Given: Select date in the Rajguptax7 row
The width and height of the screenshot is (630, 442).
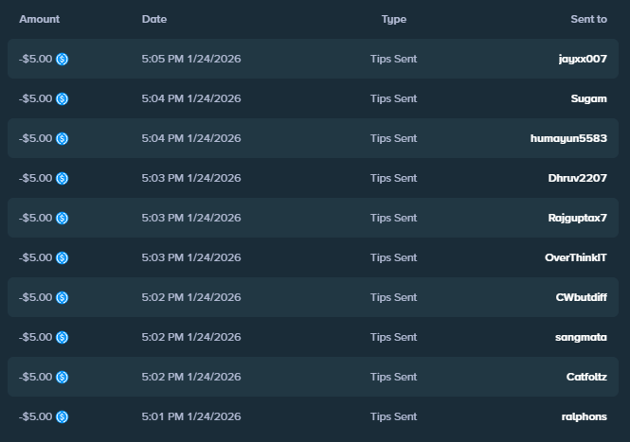Looking at the screenshot, I should click(x=191, y=218).
